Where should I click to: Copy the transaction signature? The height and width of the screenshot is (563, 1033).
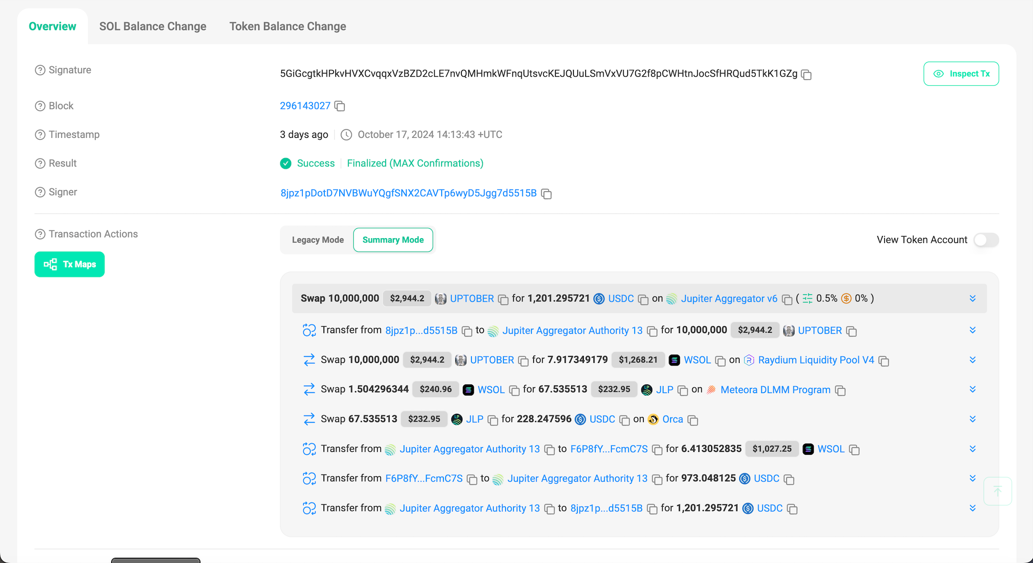click(x=806, y=74)
